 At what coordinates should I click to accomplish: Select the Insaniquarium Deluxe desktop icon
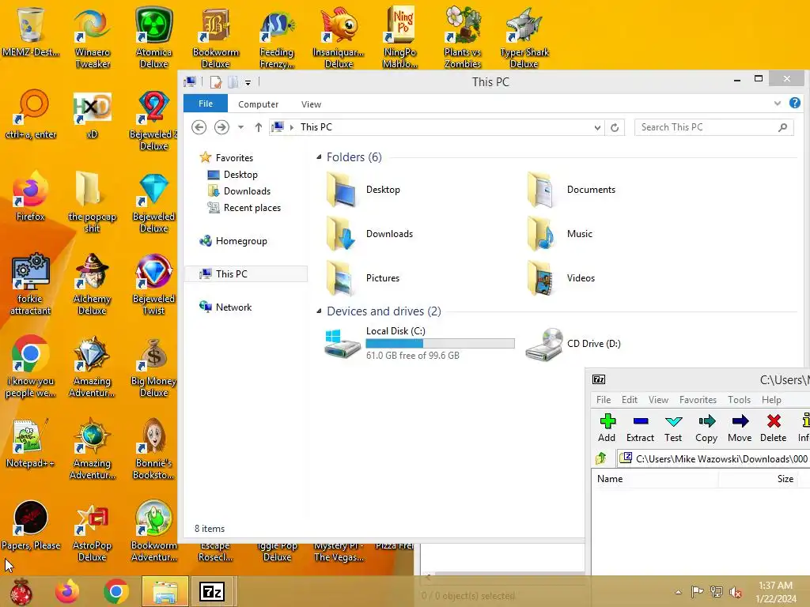tap(339, 37)
